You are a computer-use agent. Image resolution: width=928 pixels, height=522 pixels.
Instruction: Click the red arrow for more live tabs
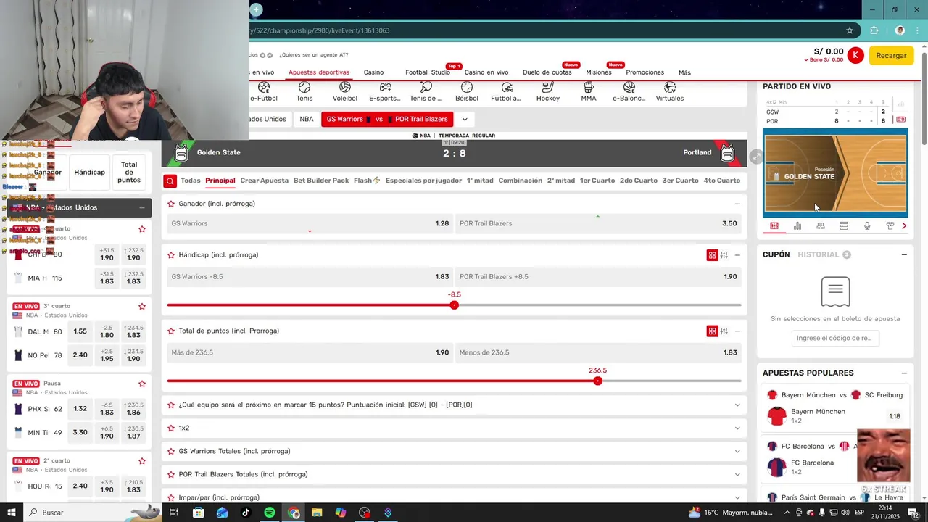click(x=904, y=226)
